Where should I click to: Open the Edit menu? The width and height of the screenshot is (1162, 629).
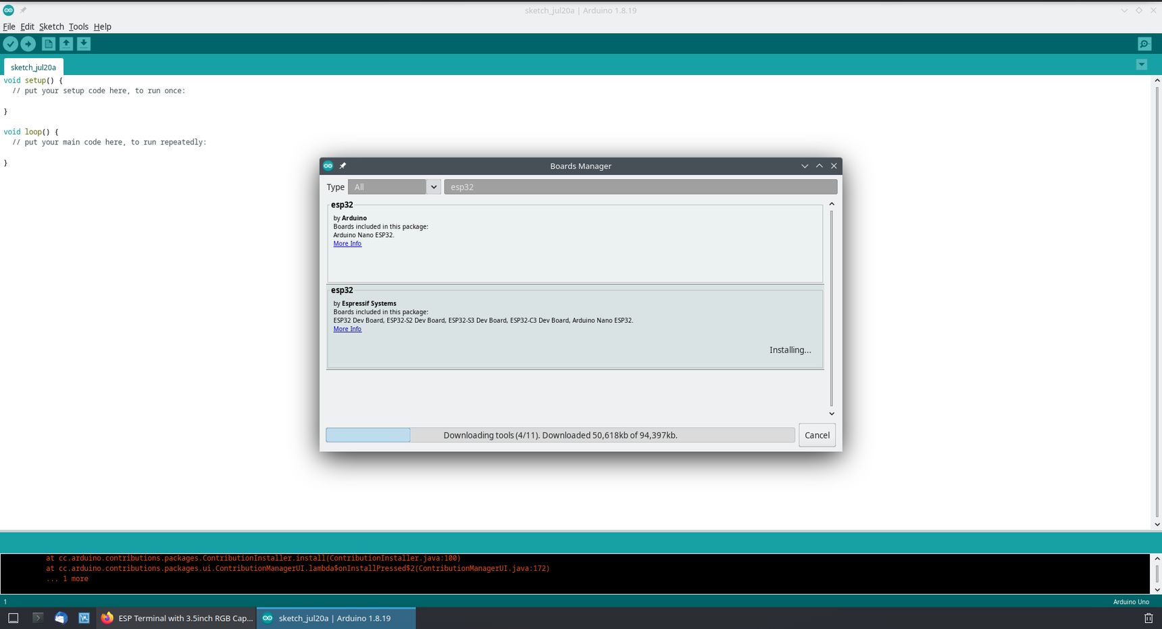[27, 26]
